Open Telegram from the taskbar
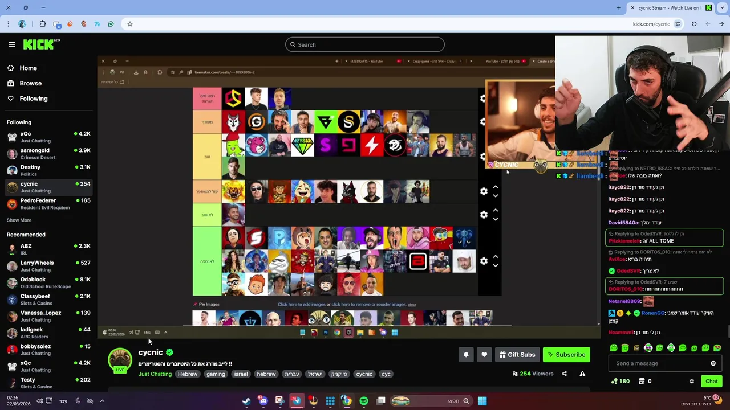 point(297,401)
